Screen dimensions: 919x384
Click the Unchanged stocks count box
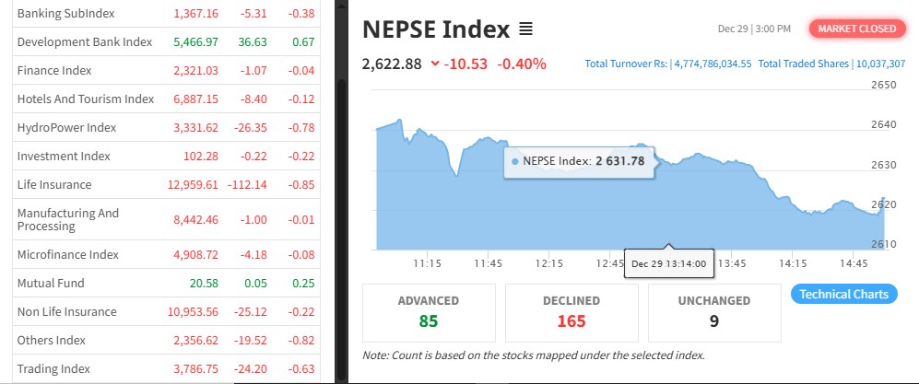[713, 311]
